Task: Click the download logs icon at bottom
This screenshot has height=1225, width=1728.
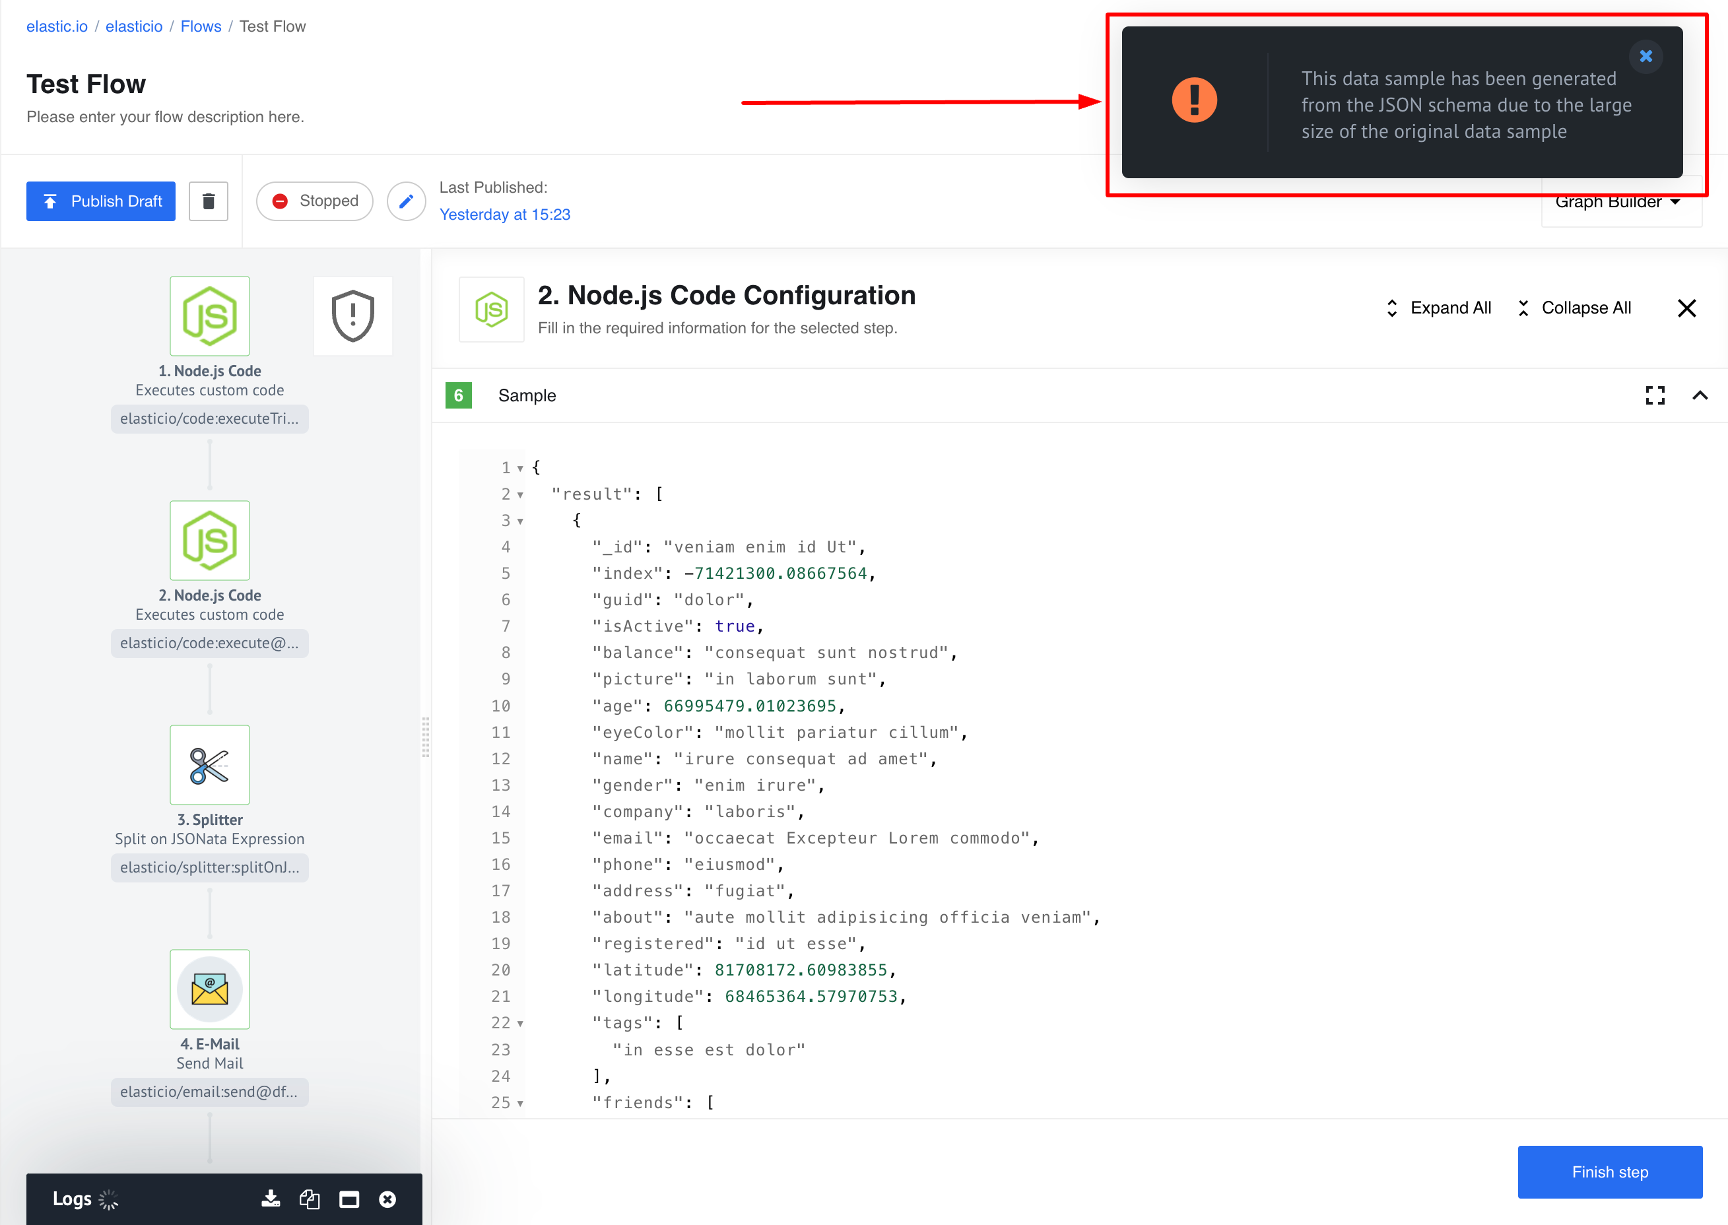Action: (267, 1199)
